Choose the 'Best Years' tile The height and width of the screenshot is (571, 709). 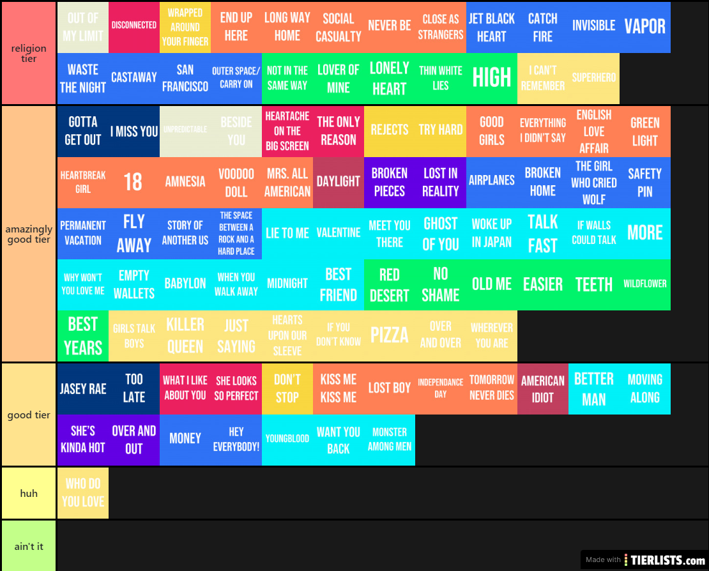(x=83, y=336)
